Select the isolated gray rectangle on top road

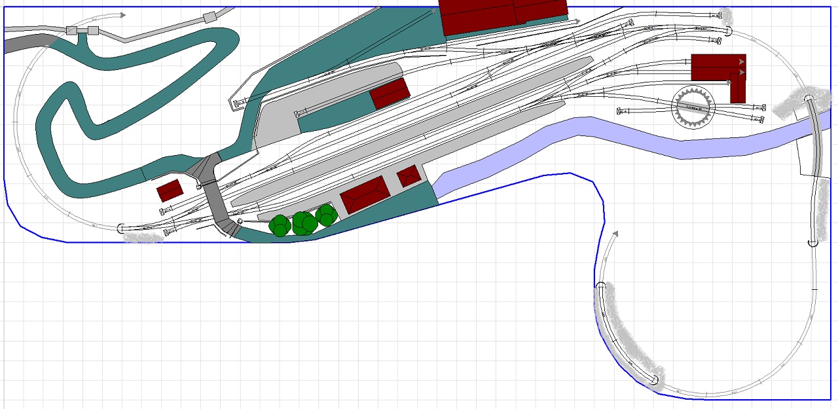point(209,17)
